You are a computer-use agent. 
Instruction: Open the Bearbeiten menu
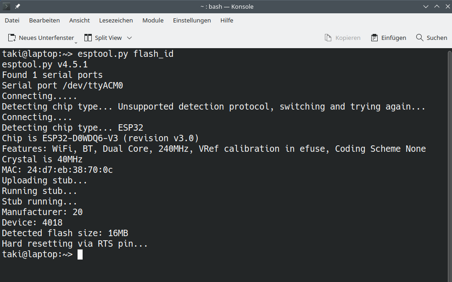(45, 21)
